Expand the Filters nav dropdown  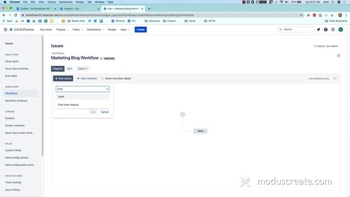[x=78, y=30]
